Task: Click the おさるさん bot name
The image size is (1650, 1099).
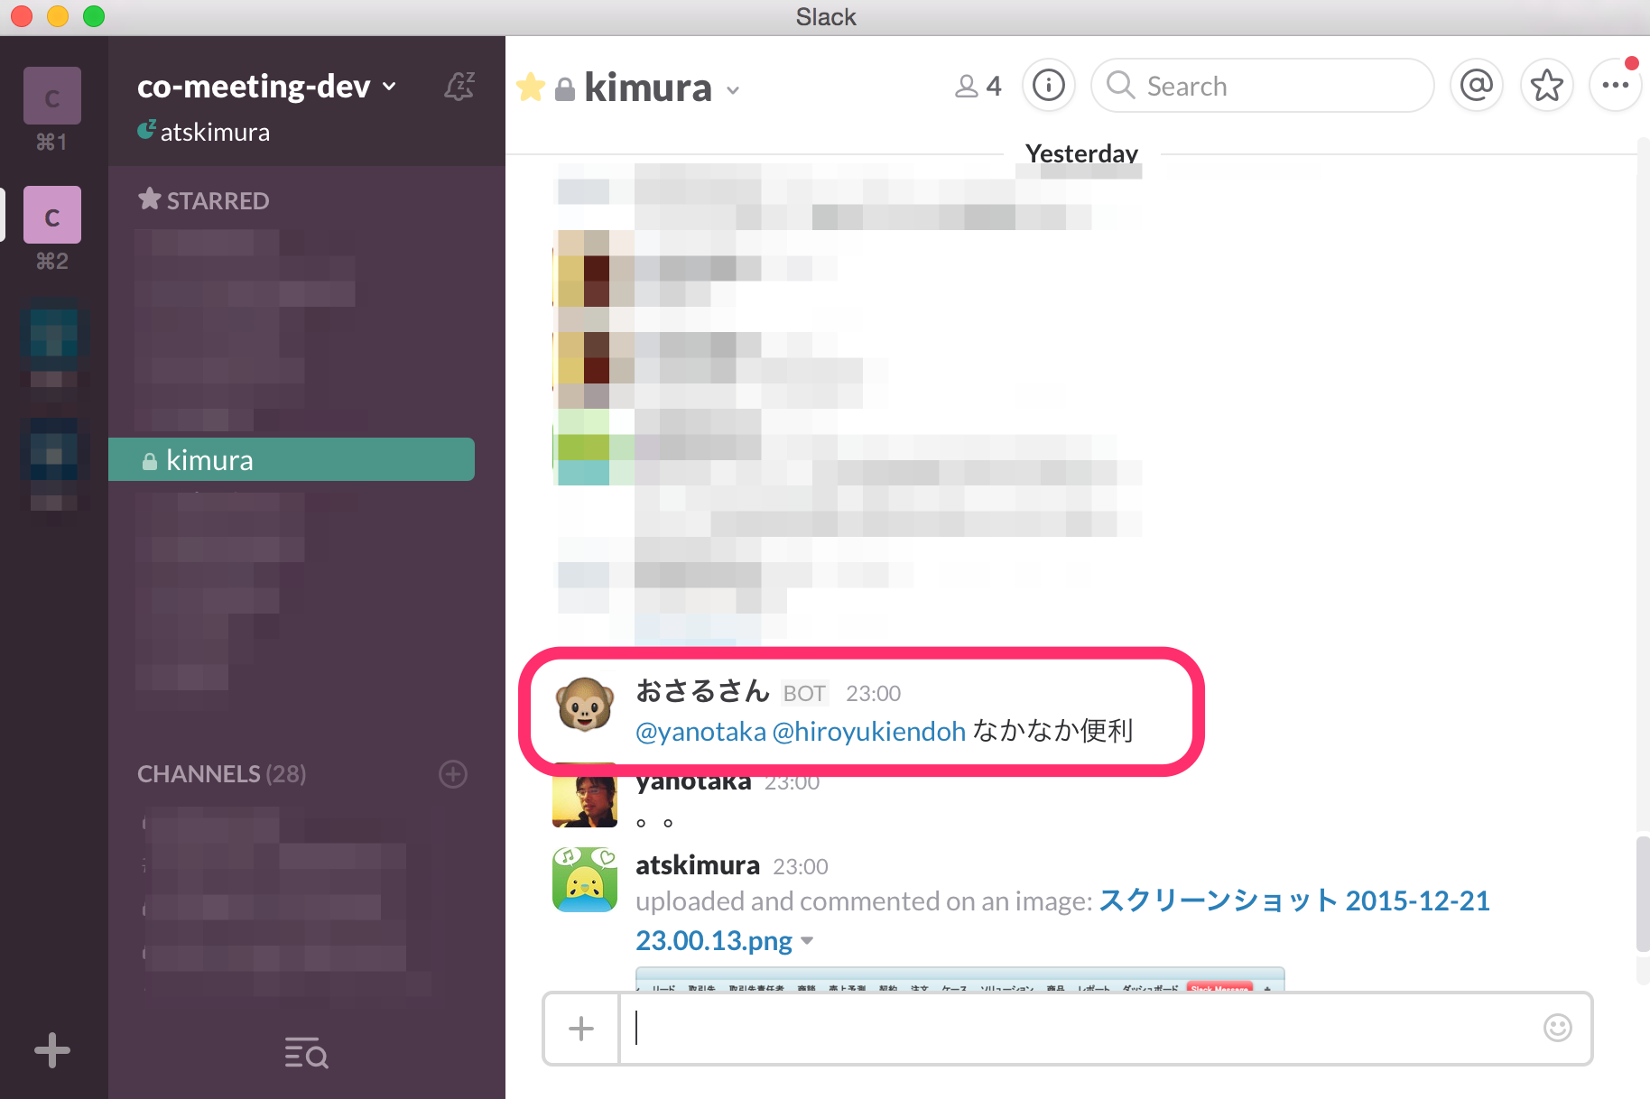Action: coord(702,691)
